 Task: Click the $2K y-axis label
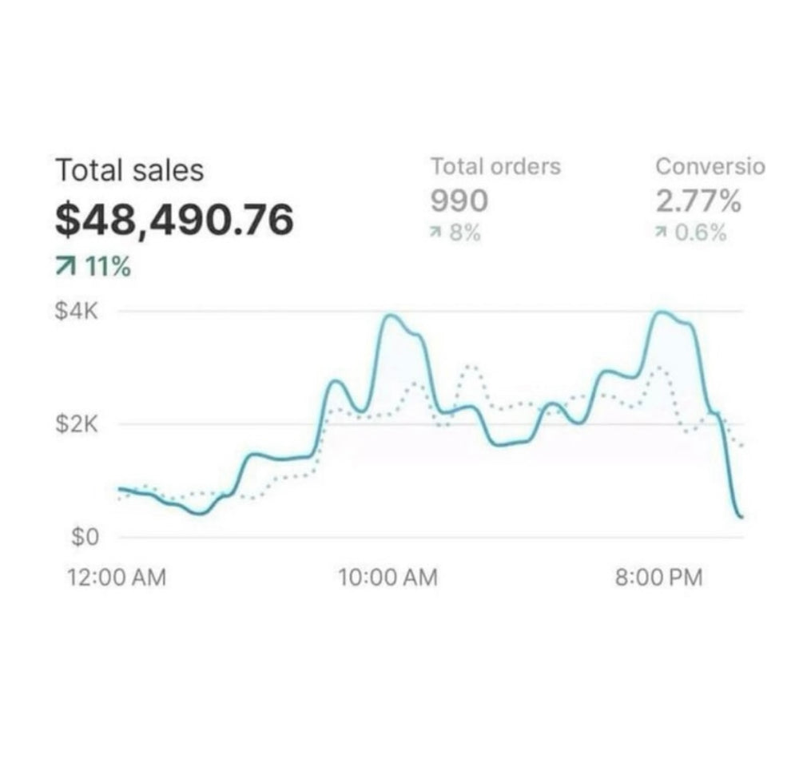[x=76, y=423]
